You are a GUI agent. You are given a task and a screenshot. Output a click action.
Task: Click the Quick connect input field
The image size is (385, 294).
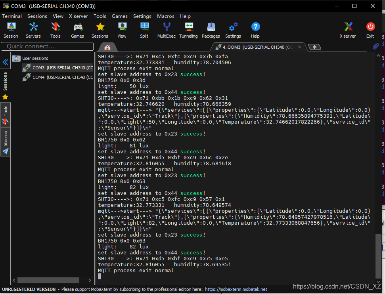click(x=47, y=46)
